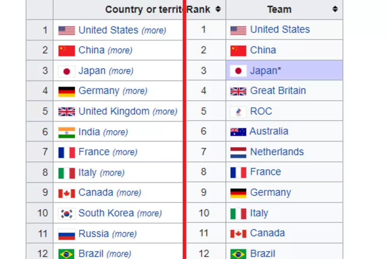Select the South Korea flag icon
This screenshot has height=259, width=389.
(x=67, y=213)
